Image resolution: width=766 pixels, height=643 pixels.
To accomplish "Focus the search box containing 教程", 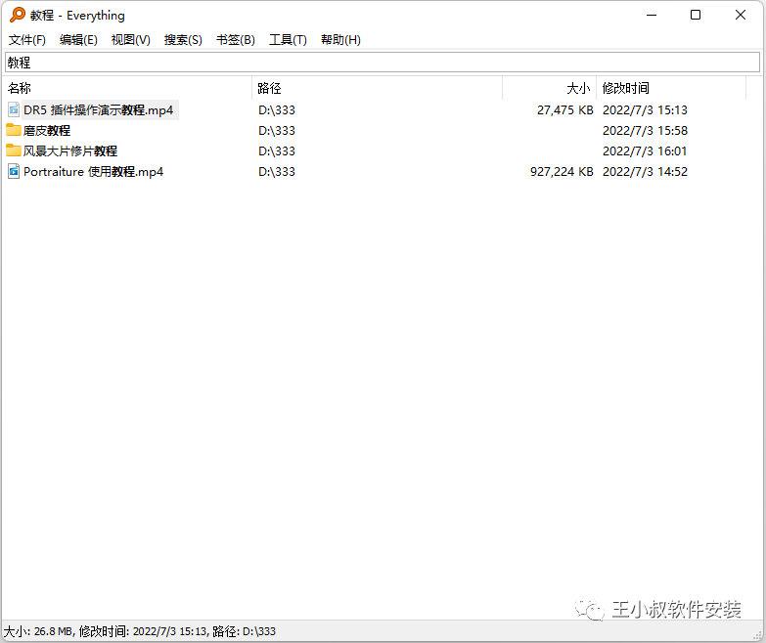I will 383,63.
